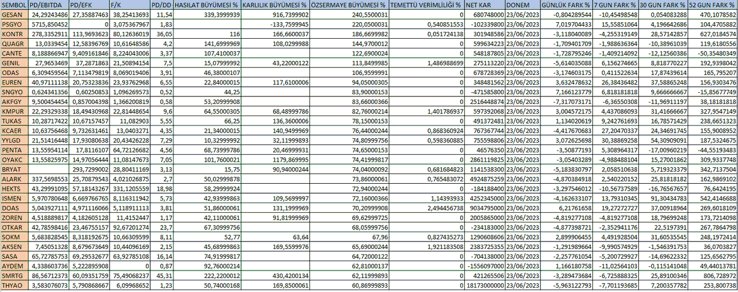Select the 52 GUN FARK % header
The image size is (738, 292).
tap(713, 4)
